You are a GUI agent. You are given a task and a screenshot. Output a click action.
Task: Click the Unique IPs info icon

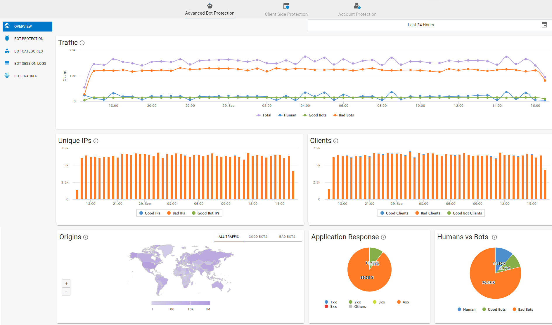pyautogui.click(x=96, y=141)
